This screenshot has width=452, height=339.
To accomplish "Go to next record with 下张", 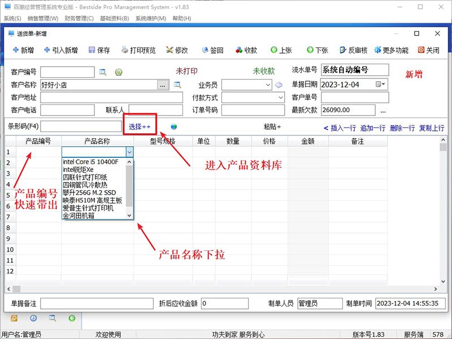I will [x=318, y=50].
